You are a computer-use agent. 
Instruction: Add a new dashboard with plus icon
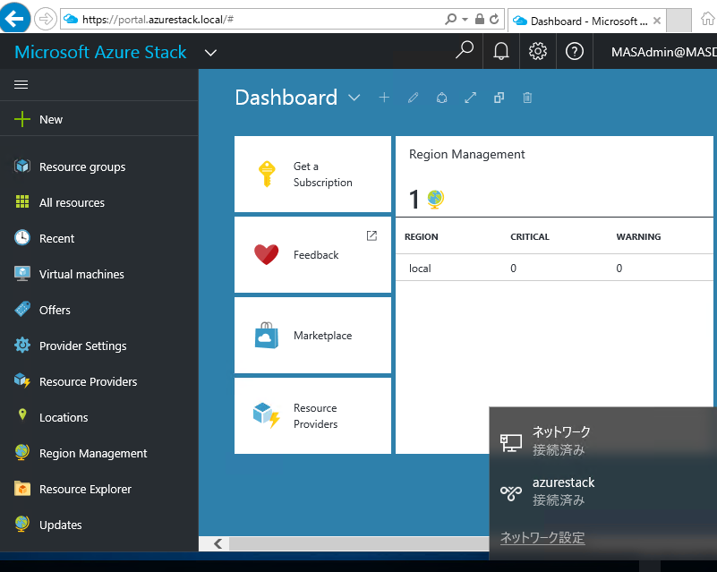click(x=384, y=98)
